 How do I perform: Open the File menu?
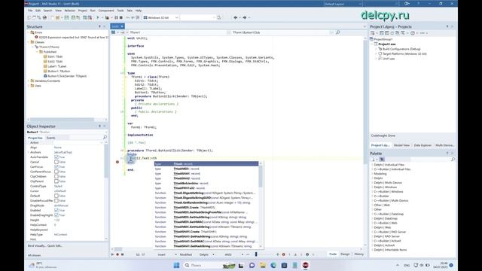tap(30, 11)
